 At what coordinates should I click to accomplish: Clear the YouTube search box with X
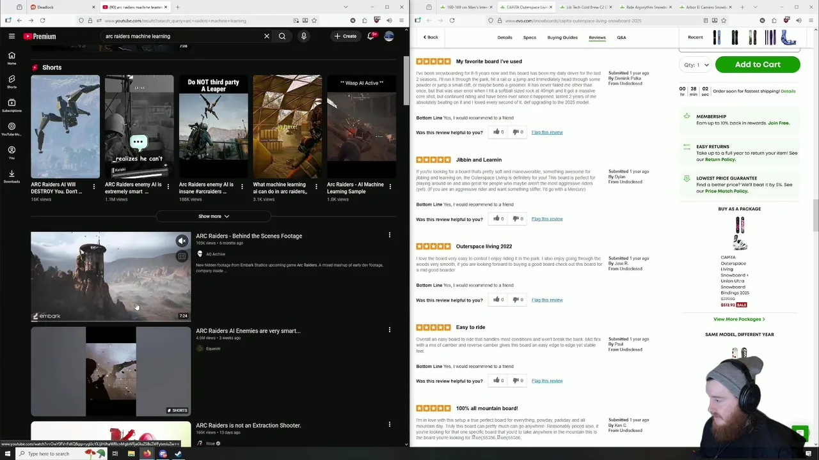(267, 36)
